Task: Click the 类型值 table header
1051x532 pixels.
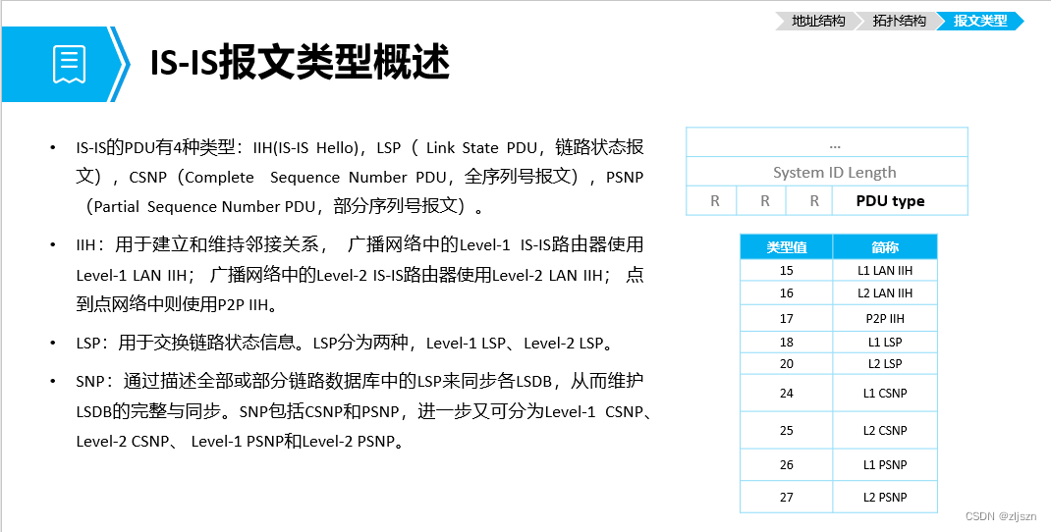Action: (x=786, y=247)
